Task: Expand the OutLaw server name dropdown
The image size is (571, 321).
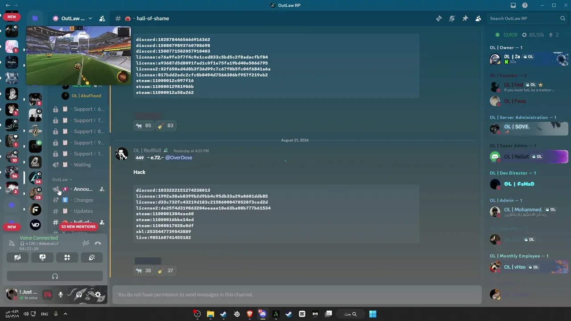Action: coord(90,18)
